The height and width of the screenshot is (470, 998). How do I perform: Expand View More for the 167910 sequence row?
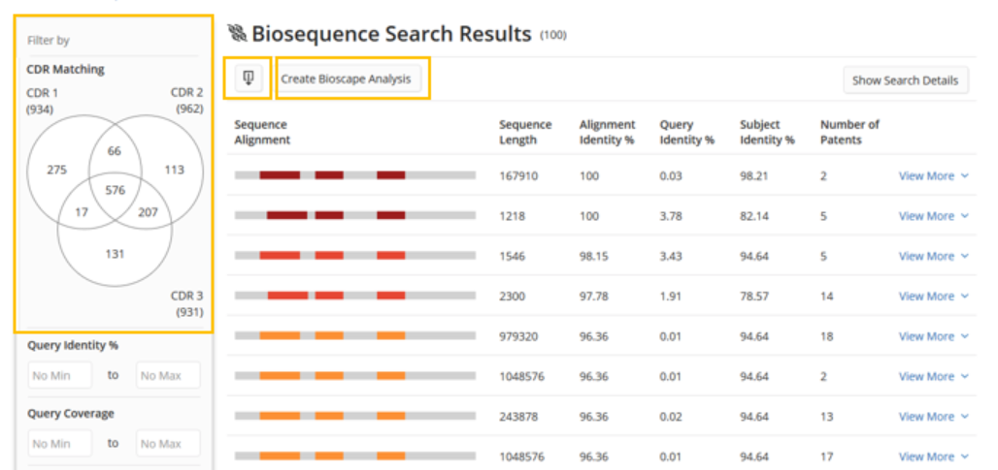pos(932,176)
